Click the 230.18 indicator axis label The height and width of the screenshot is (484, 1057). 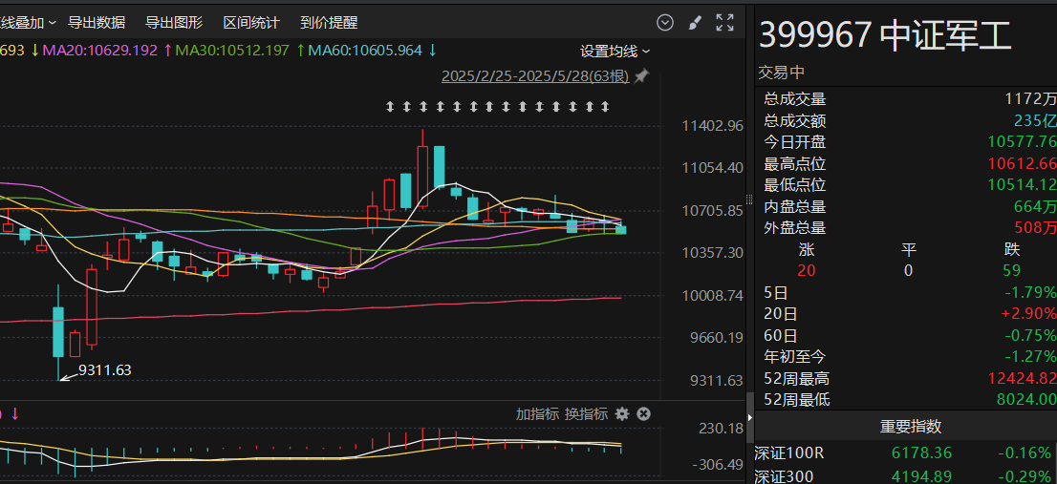point(722,428)
